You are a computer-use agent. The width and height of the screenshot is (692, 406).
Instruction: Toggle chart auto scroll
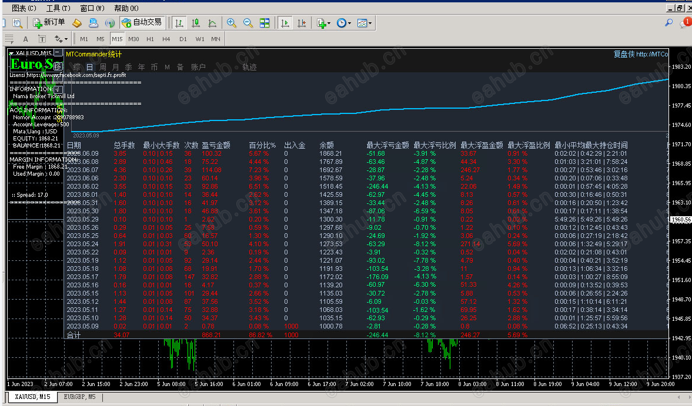pyautogui.click(x=285, y=23)
